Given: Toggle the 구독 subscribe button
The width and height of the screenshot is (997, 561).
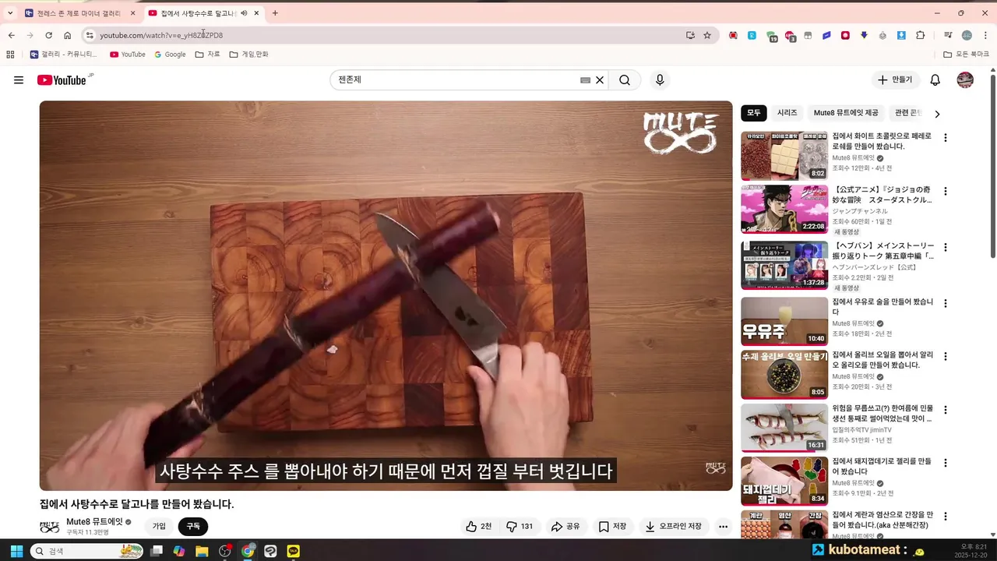Looking at the screenshot, I should tap(193, 527).
